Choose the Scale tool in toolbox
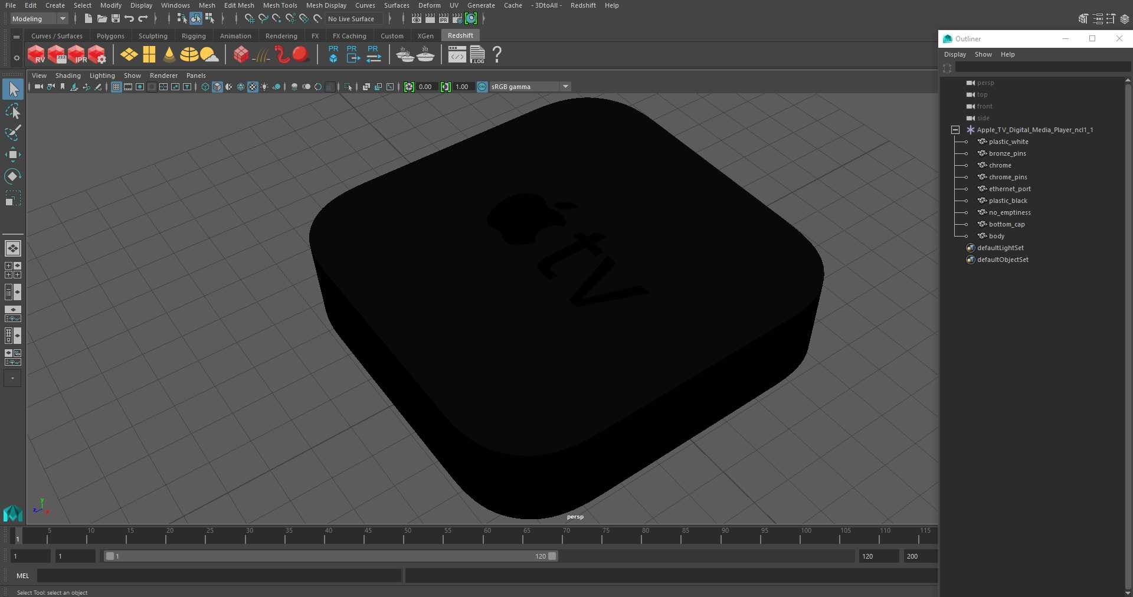The image size is (1133, 597). pos(13,198)
